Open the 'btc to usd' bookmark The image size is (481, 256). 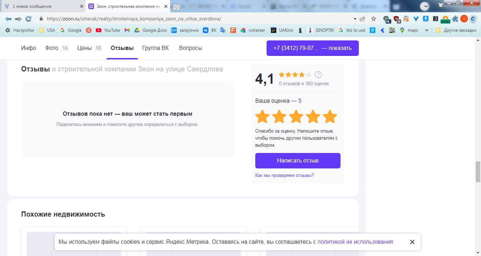pyautogui.click(x=352, y=30)
